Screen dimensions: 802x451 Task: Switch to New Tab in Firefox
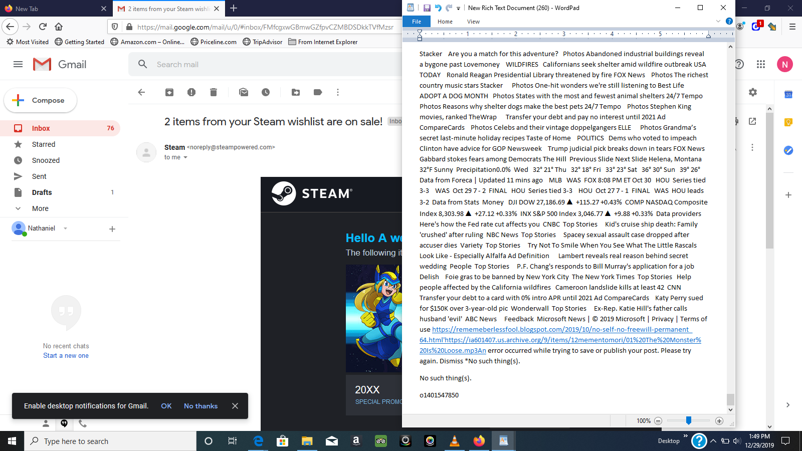(55, 9)
